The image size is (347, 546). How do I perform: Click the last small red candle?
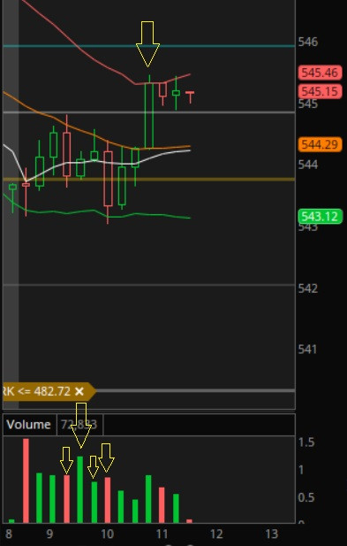point(190,96)
